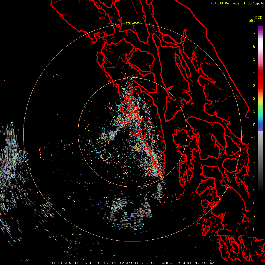This screenshot has width=265, height=265.
Task: Click the 0.5 DEG elevation angle text
Action: [145, 263]
